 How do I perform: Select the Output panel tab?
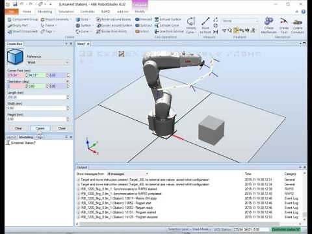(x=82, y=168)
